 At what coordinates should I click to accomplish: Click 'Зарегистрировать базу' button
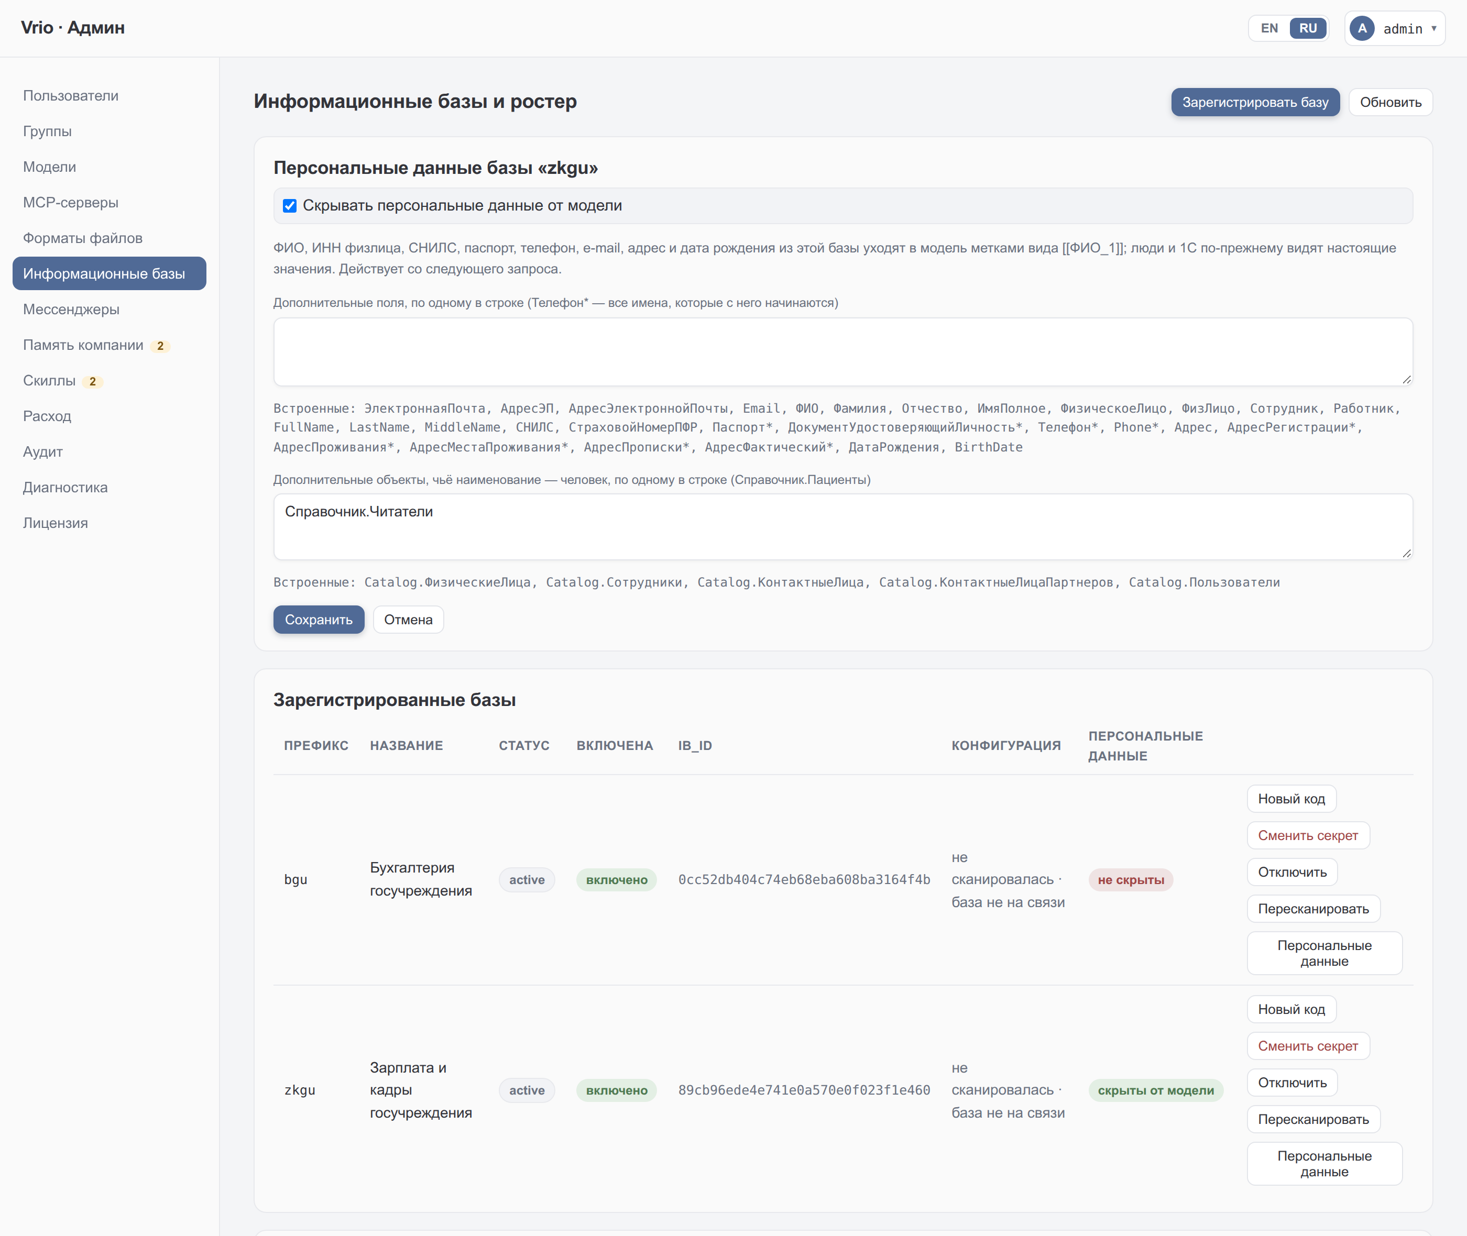point(1255,102)
